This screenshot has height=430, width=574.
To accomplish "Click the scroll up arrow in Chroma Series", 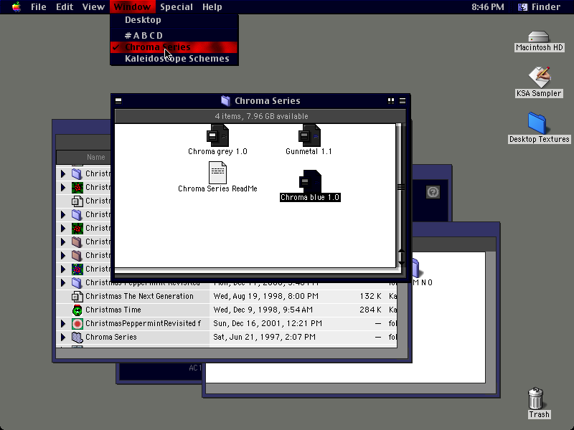I will (401, 252).
